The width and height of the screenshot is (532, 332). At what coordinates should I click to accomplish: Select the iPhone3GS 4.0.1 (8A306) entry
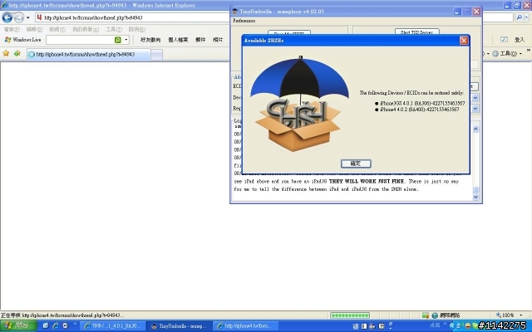click(422, 103)
